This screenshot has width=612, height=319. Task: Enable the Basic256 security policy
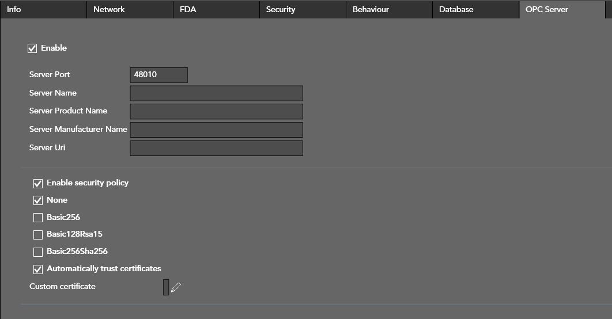tap(38, 218)
